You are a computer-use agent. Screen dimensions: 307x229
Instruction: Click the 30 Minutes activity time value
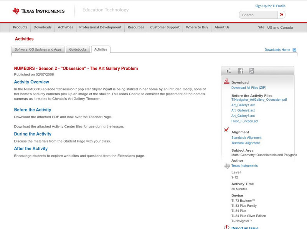click(239, 189)
